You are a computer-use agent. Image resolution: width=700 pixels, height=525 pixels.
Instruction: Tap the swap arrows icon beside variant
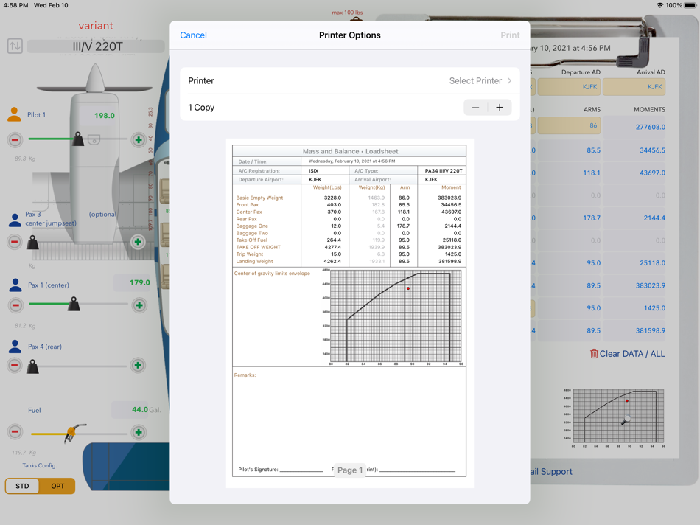pyautogui.click(x=15, y=46)
